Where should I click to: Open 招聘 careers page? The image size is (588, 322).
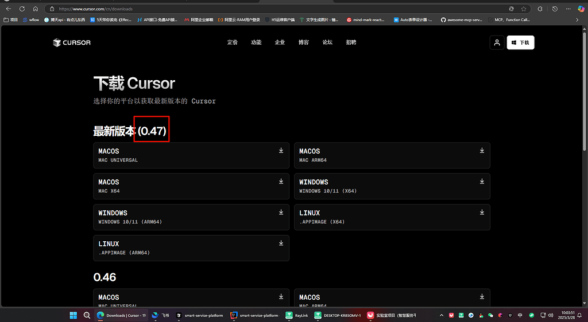pyautogui.click(x=351, y=42)
